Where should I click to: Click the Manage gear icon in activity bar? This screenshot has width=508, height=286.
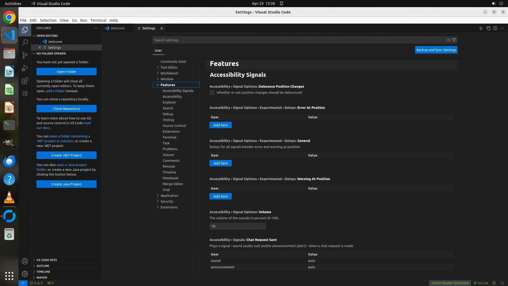25,274
